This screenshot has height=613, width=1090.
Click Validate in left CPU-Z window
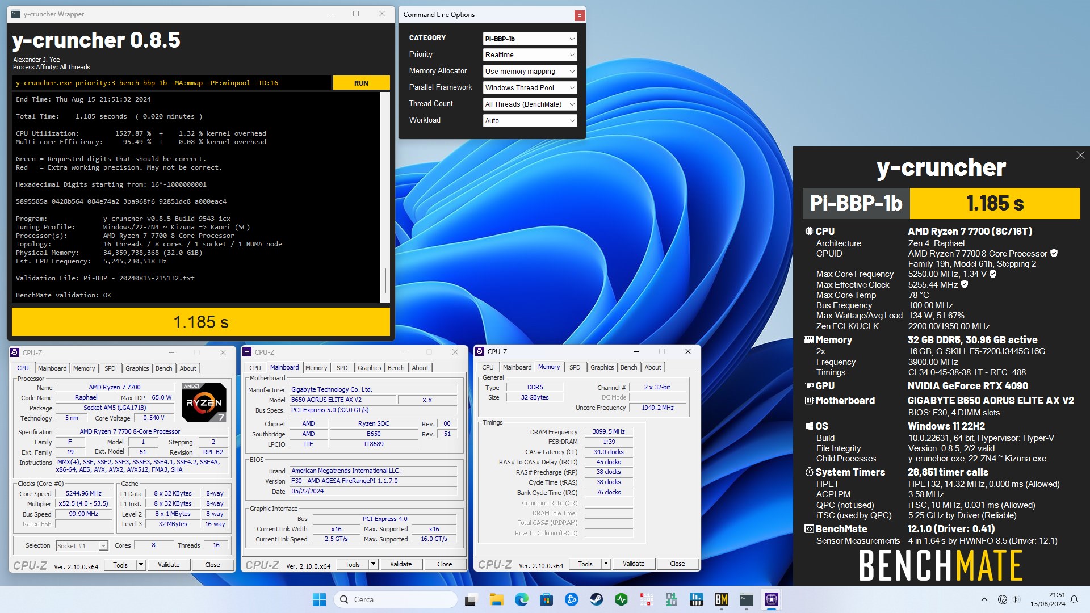pos(168,564)
